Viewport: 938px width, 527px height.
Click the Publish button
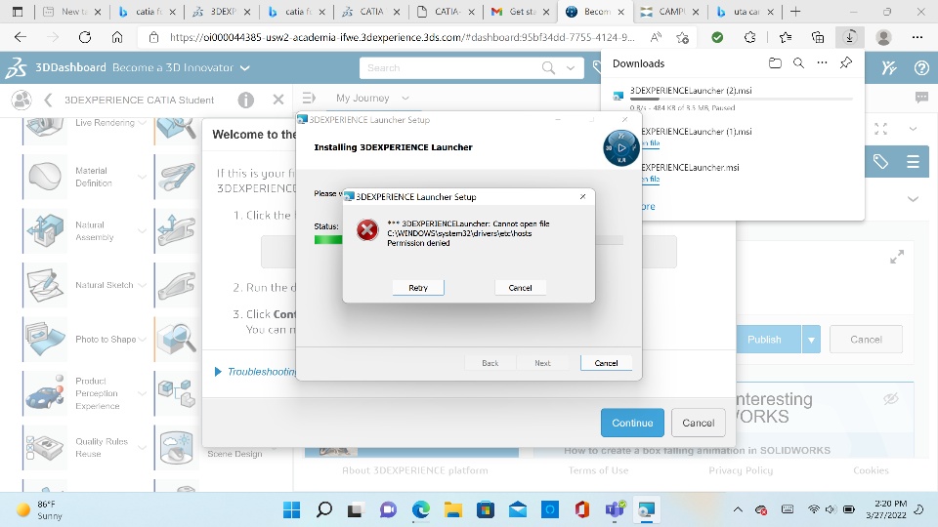(x=768, y=340)
